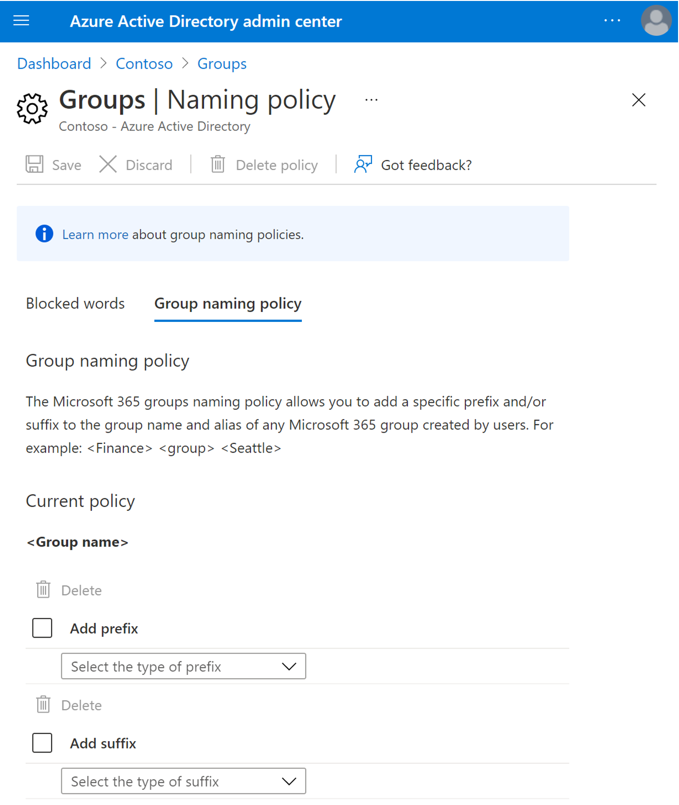Click the Current policy heading

(x=80, y=501)
